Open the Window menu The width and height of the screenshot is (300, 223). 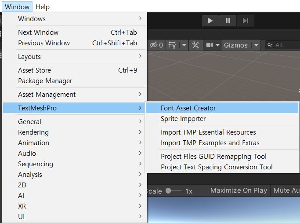pos(17,7)
